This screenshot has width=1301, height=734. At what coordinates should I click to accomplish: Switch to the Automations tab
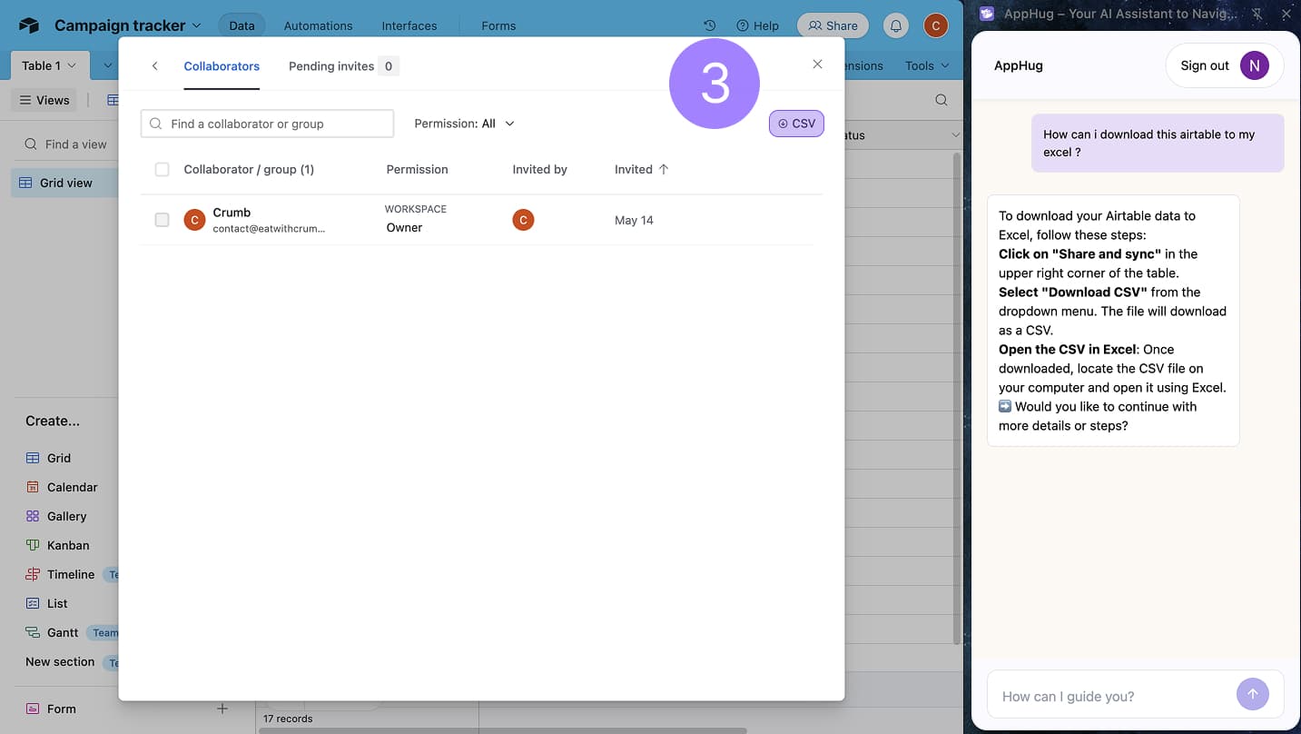coord(318,25)
